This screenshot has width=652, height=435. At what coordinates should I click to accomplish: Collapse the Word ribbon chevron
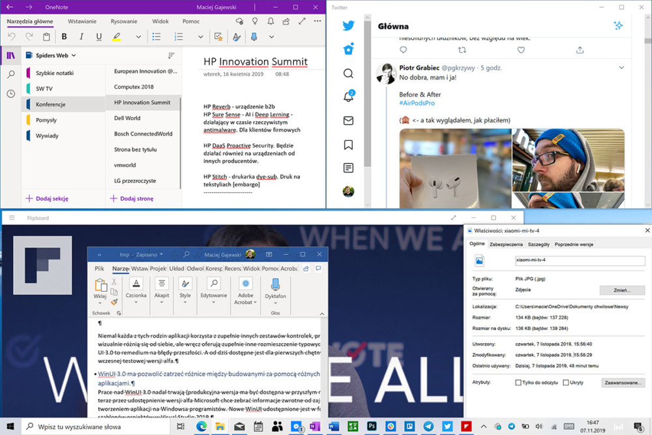pyautogui.click(x=322, y=314)
